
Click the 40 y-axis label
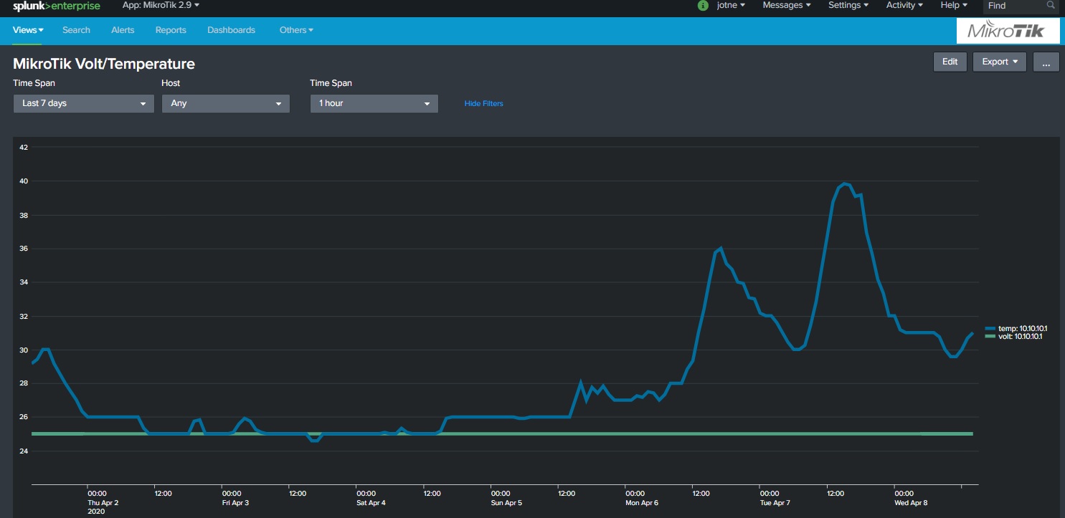click(x=24, y=181)
